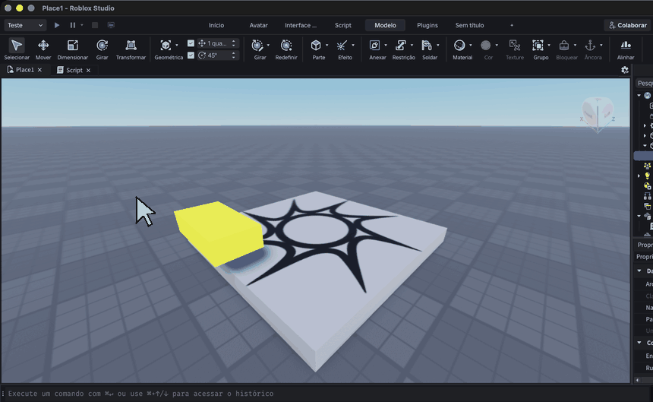The height and width of the screenshot is (402, 653).
Task: Select the Mover tool
Action: 43,49
